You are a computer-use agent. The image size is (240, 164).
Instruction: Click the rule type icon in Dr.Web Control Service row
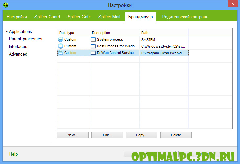pyautogui.click(x=61, y=53)
